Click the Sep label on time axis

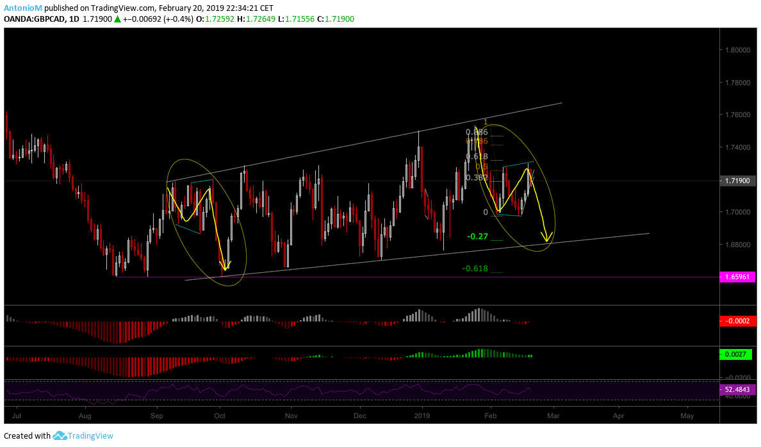(x=156, y=416)
